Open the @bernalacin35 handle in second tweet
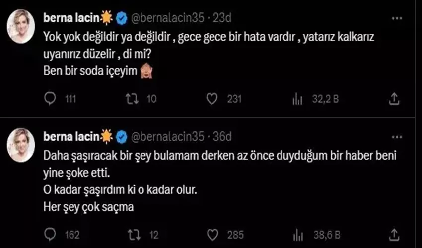 coord(168,137)
